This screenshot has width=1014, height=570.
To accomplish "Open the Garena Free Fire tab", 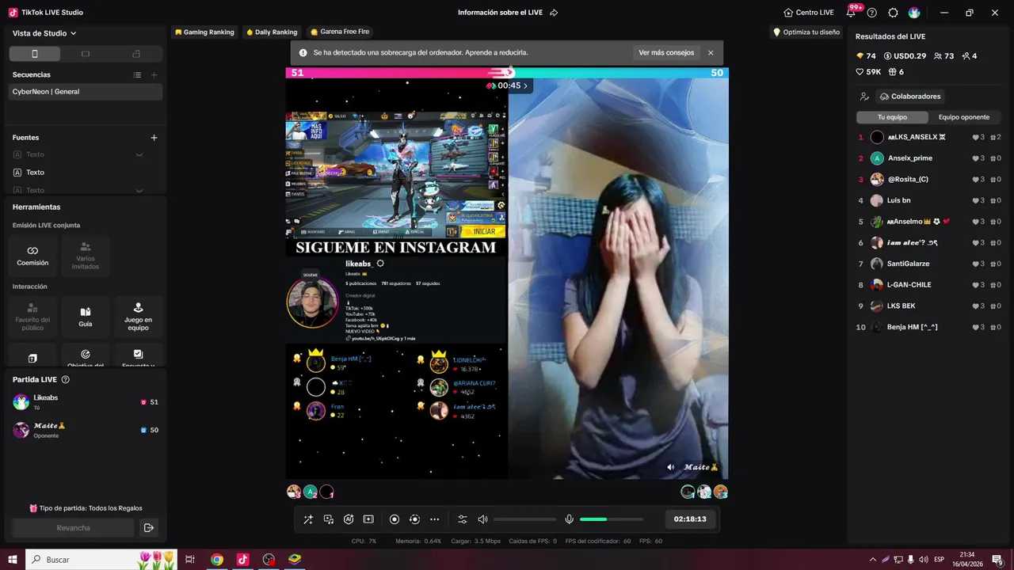I will pos(340,32).
